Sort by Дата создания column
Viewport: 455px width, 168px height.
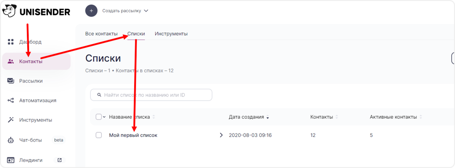249,117
